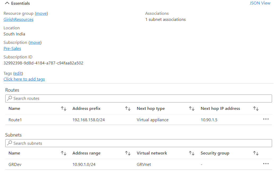Click move link beside Subscription
Viewport: 276px width, 173px height.
coord(35,43)
